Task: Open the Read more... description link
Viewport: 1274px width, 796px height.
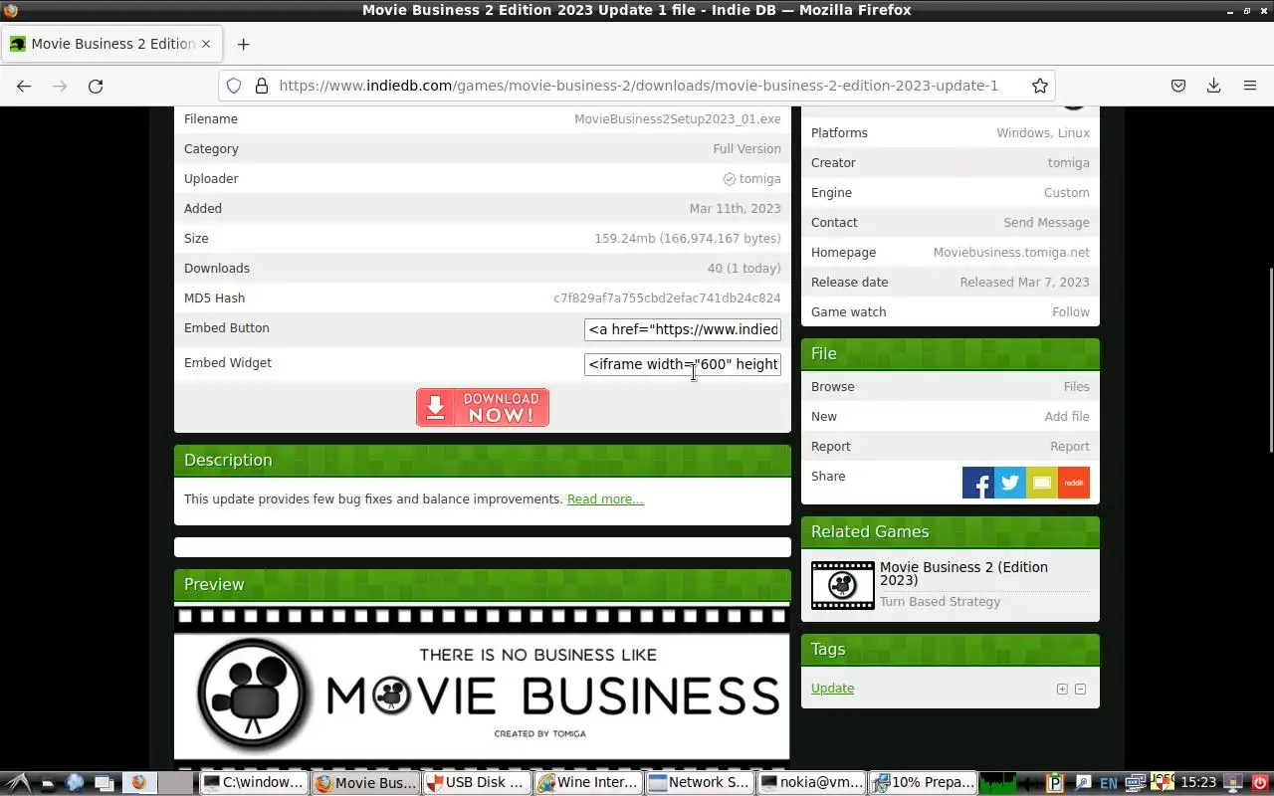Action: (x=605, y=499)
